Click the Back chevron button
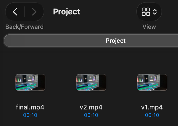Screen dimensions: 178x126 point(15,12)
